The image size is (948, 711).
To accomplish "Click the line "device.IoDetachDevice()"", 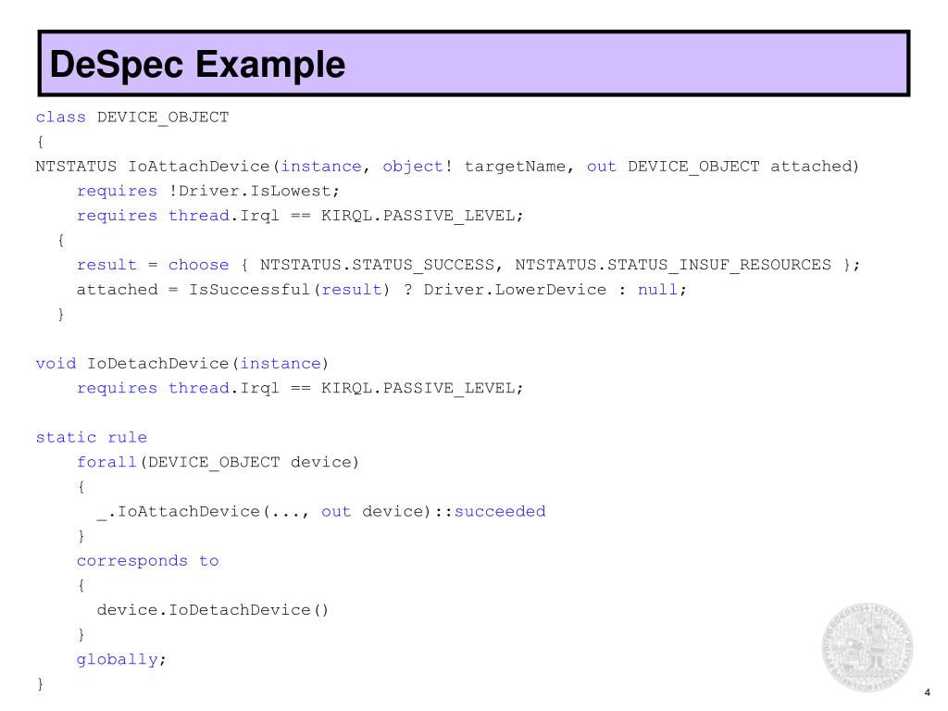I will [x=213, y=610].
